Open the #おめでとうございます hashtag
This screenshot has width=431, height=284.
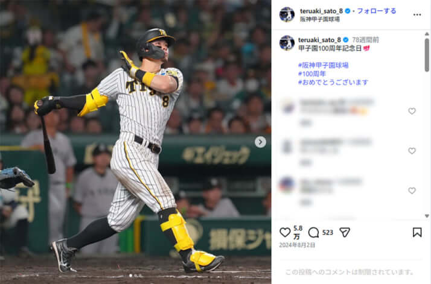[333, 82]
